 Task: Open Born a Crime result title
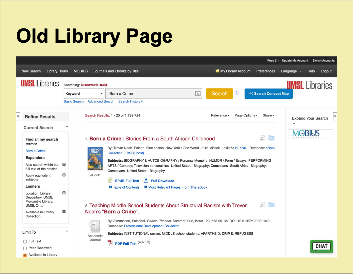click(x=152, y=139)
